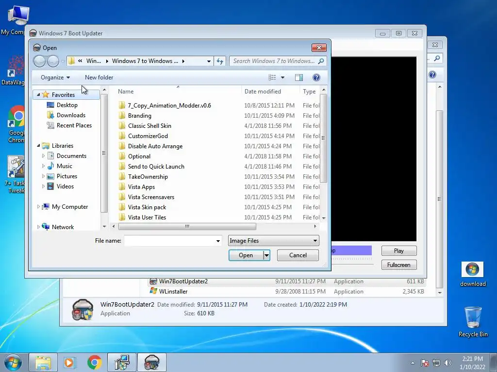Click the change view icon

pos(272,77)
